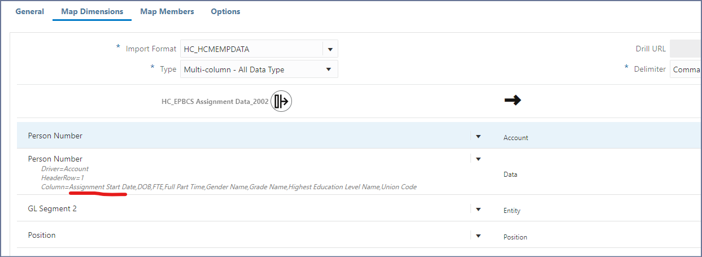Click the Account target dimension label
This screenshot has width=702, height=257.
516,138
